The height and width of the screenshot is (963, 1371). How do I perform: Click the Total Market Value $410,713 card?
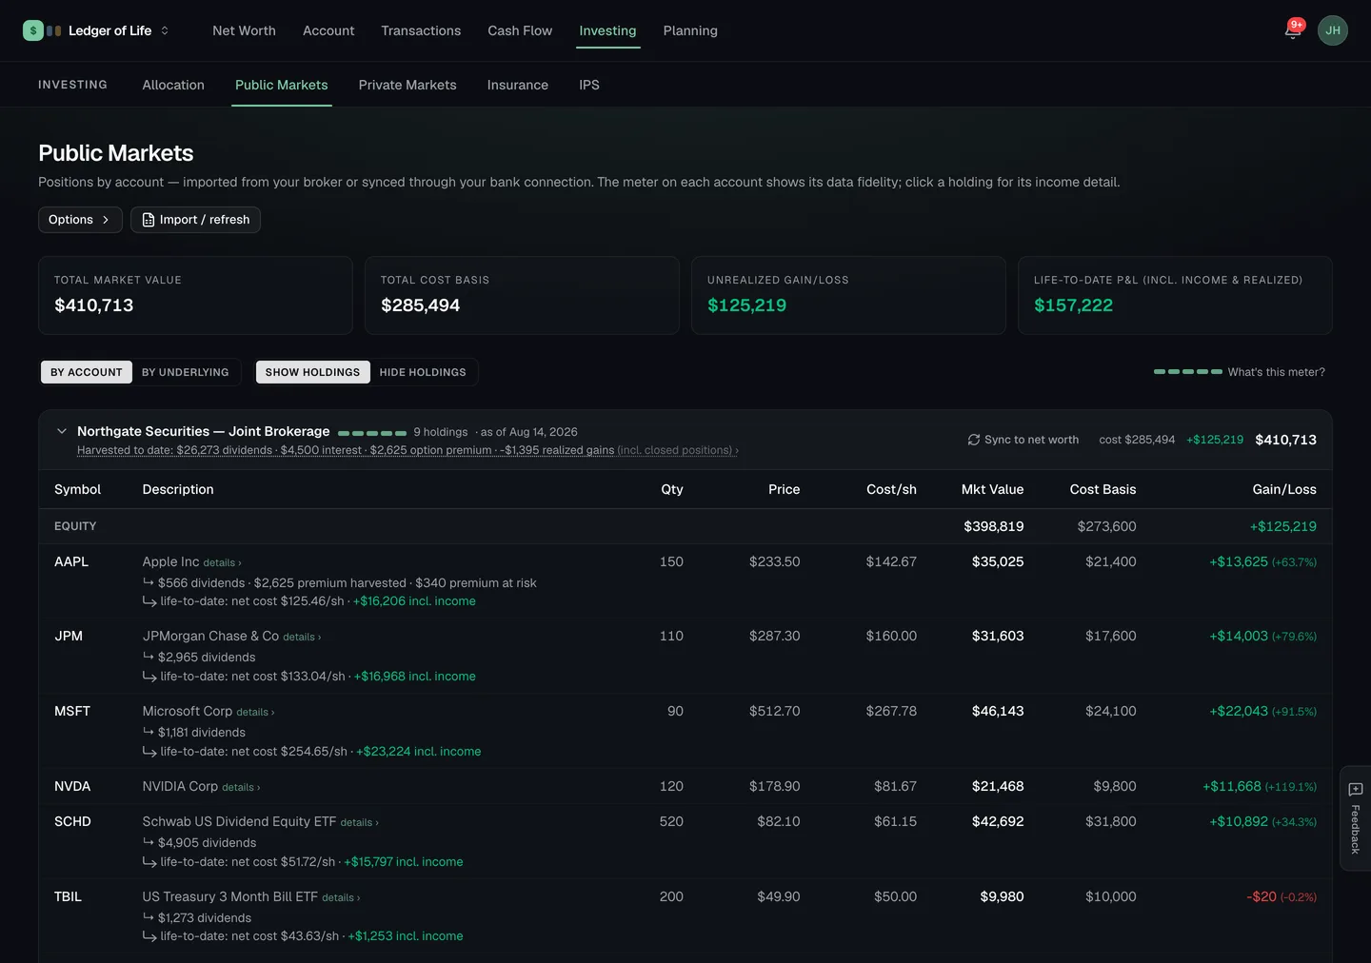195,295
